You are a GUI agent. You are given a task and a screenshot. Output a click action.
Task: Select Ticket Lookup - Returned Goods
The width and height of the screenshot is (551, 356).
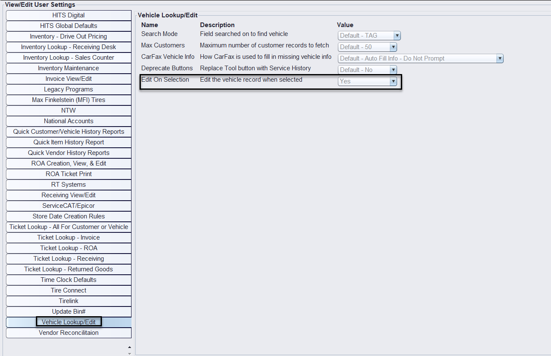69,269
